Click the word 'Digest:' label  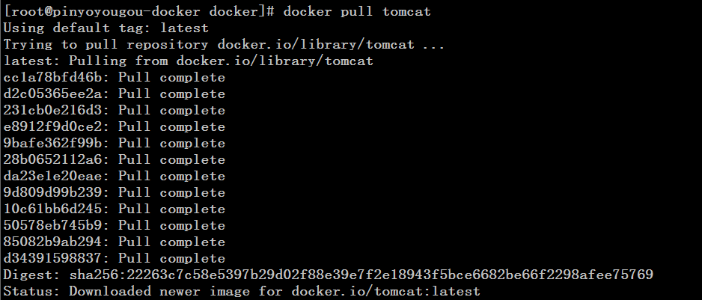[31, 275]
